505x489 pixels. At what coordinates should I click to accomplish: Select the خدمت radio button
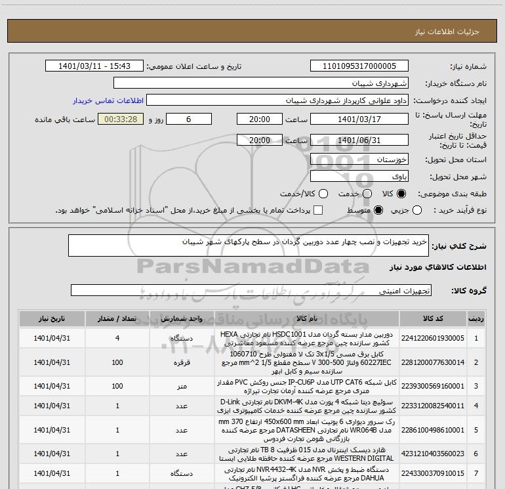coord(367,194)
